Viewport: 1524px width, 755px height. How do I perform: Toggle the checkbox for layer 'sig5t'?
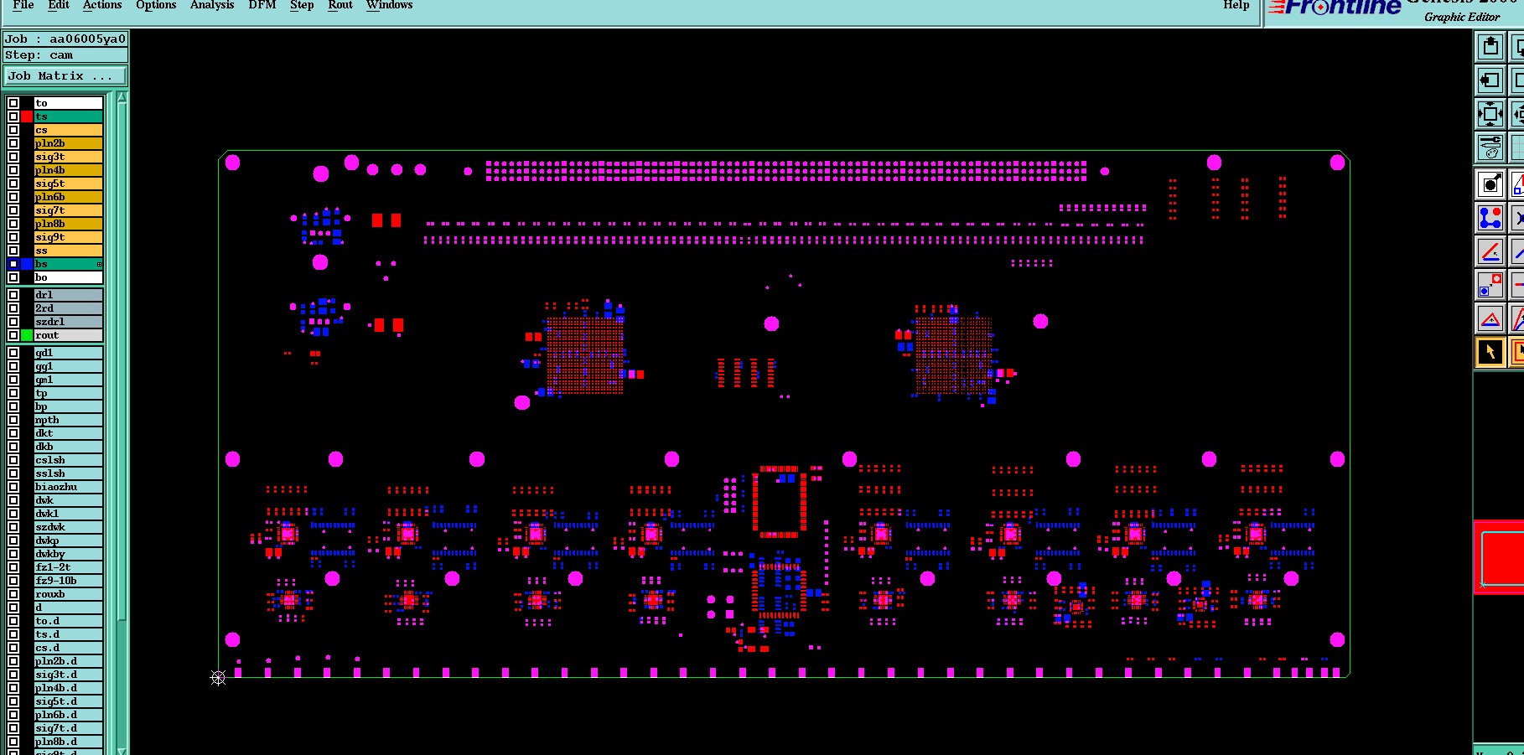(13, 184)
